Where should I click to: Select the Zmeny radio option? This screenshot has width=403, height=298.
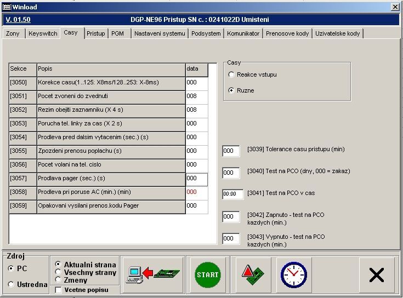click(x=58, y=280)
